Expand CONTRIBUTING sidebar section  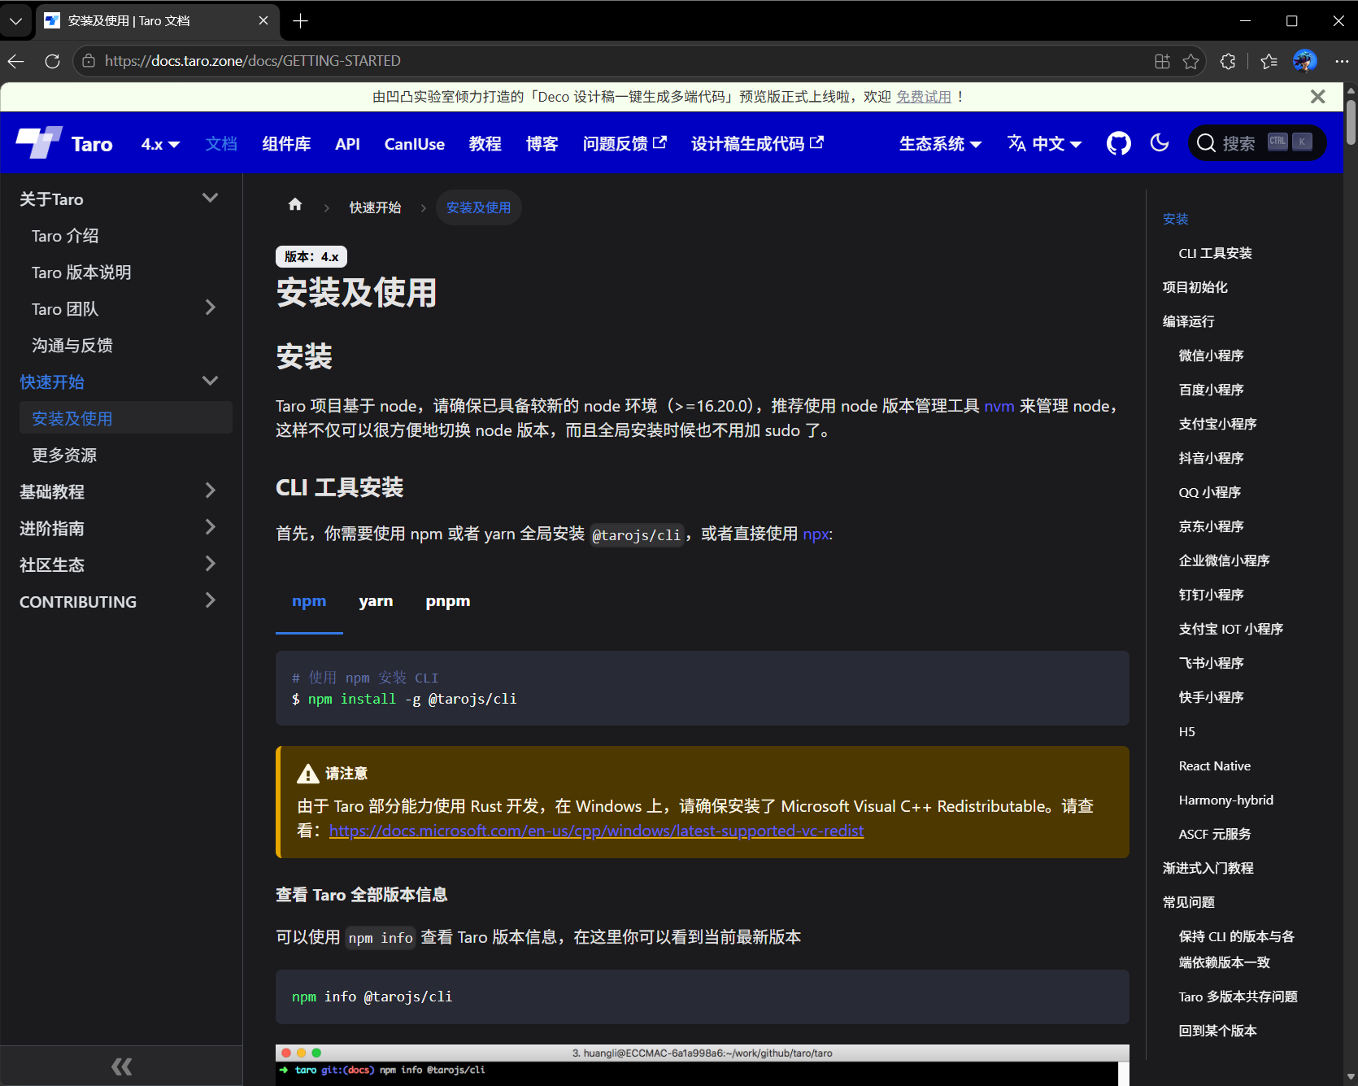(210, 600)
